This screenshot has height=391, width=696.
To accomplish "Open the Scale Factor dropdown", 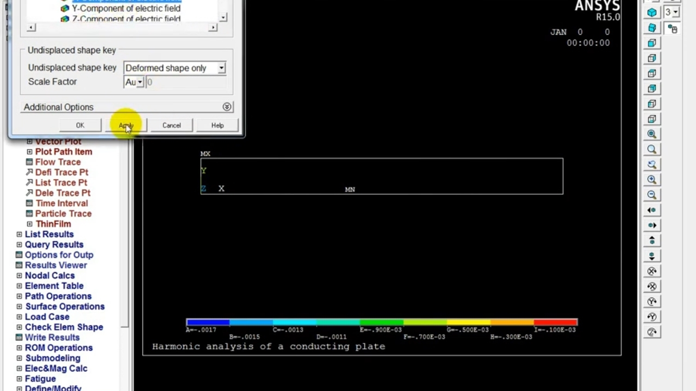I will point(140,82).
